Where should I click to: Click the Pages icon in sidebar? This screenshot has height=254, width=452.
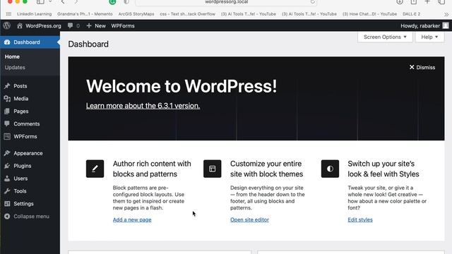[x=7, y=111]
